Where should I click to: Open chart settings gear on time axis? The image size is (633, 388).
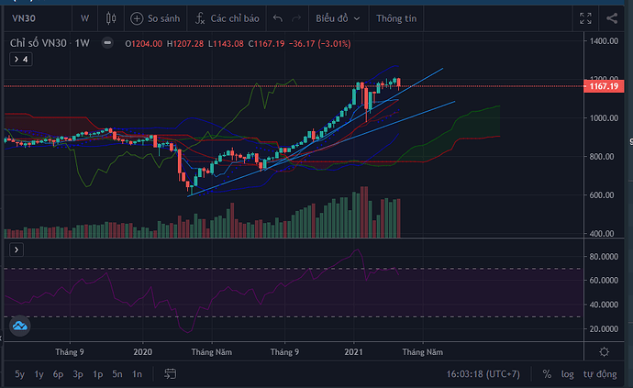[x=603, y=351]
